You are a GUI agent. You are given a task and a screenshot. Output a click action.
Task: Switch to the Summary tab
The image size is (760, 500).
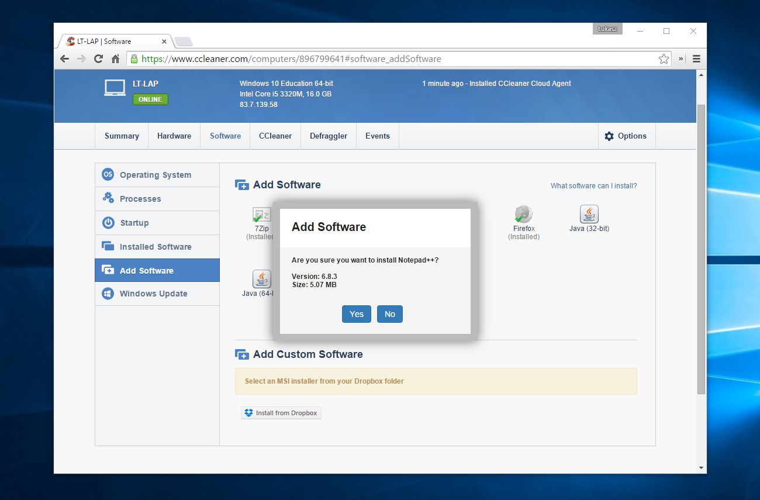(122, 136)
